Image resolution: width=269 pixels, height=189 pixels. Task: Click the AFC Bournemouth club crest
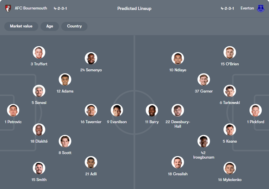[8, 9]
